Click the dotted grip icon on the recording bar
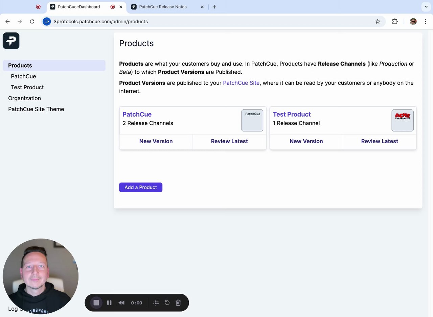Screen dimensions: 433x317 coord(156,303)
